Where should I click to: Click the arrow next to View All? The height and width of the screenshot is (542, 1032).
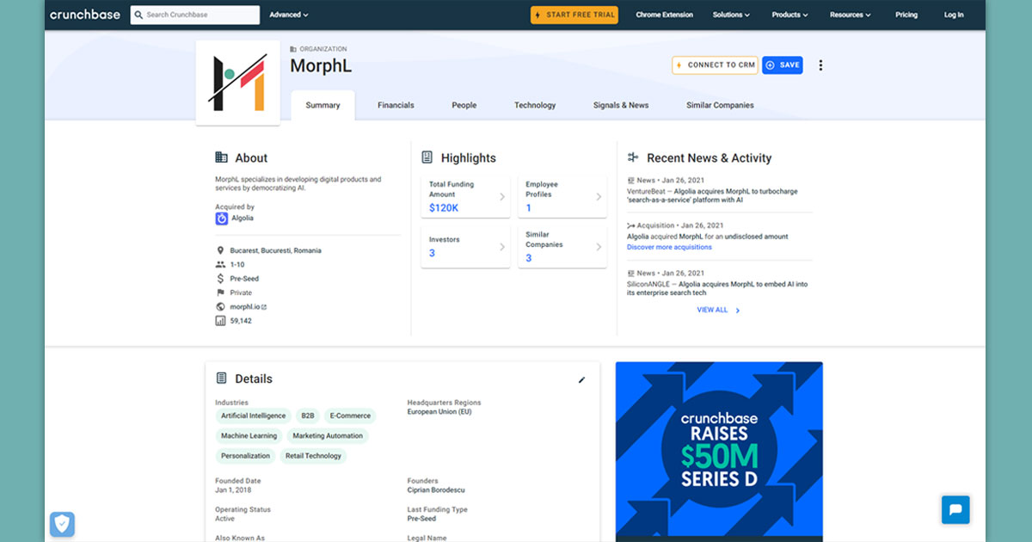coord(738,311)
